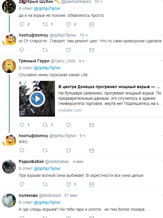Viewport: 163px width, 218px height.
Task: Like hochu@domoy's tweet about ремонт
Action: click(x=68, y=50)
